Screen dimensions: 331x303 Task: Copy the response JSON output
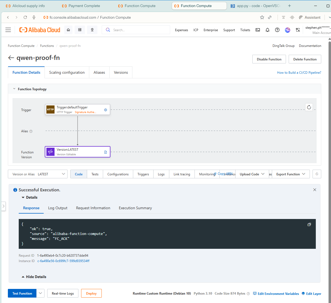coord(309,224)
